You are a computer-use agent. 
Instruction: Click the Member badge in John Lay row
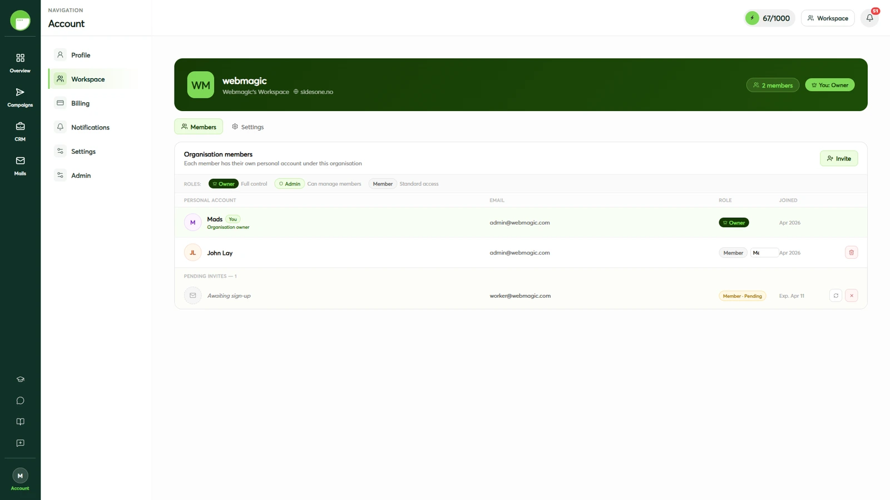tap(733, 253)
